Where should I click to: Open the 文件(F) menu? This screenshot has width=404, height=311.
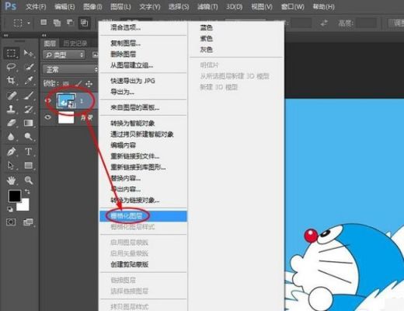(36, 6)
